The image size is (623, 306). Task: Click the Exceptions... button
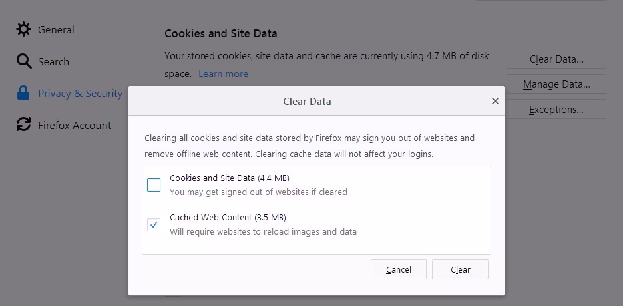[556, 110]
